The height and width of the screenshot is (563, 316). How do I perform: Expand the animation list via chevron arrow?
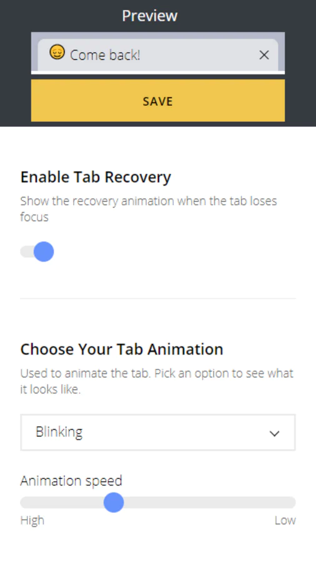[x=274, y=434]
